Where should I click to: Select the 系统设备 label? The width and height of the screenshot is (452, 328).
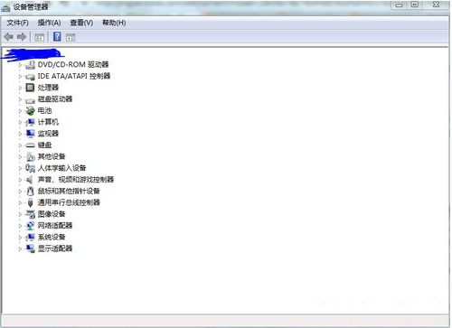point(52,237)
